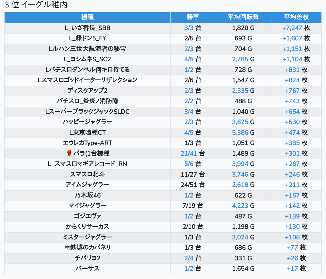Click the 平均差枚 column header
Image resolution: width=326 pixels, height=279 pixels.
tap(296, 17)
